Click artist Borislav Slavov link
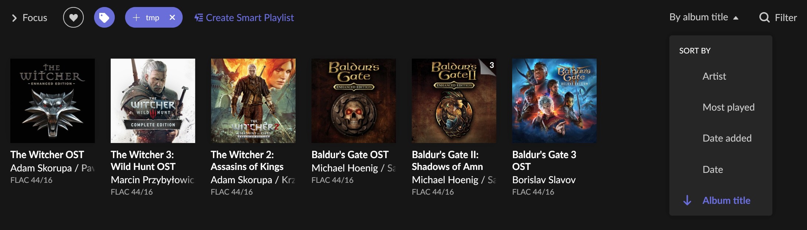Viewport: 807px width, 230px height. click(x=544, y=180)
